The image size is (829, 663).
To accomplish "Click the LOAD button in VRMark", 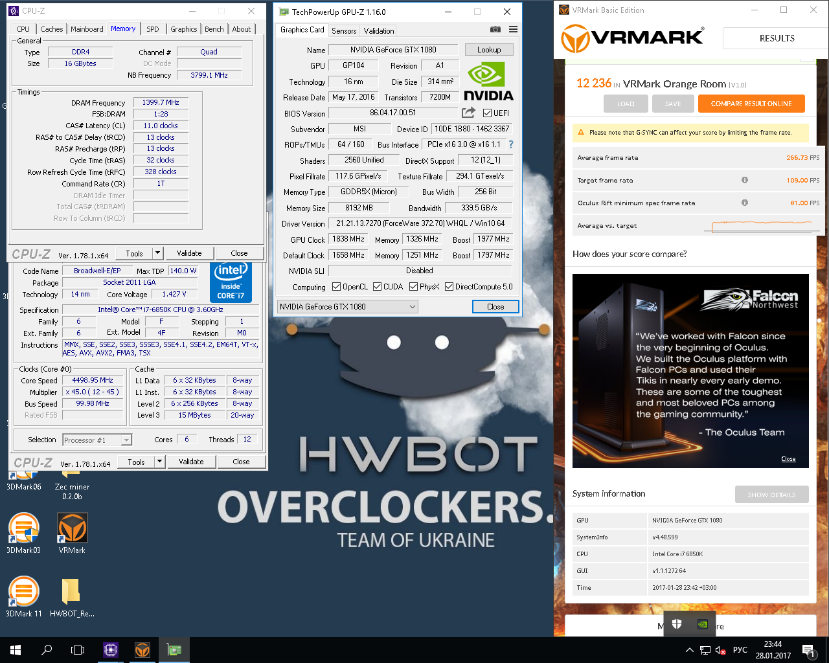I will (626, 104).
